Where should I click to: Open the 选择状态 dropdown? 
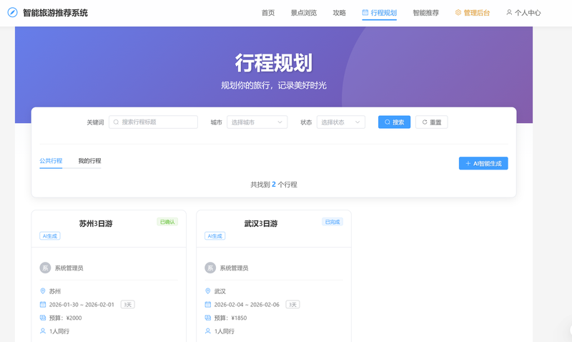click(x=341, y=122)
